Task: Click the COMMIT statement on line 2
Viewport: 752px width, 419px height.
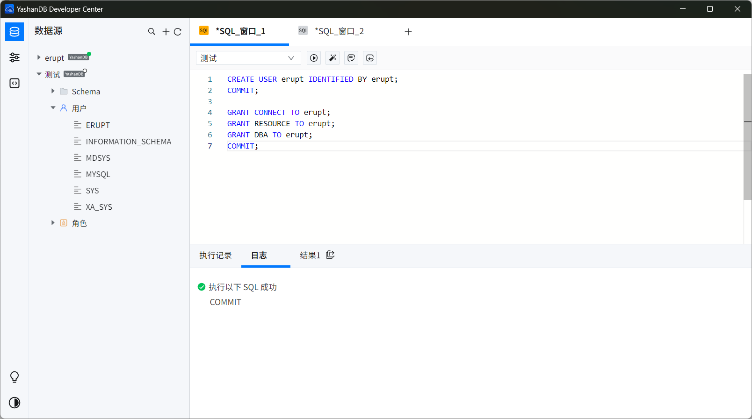Action: click(243, 91)
